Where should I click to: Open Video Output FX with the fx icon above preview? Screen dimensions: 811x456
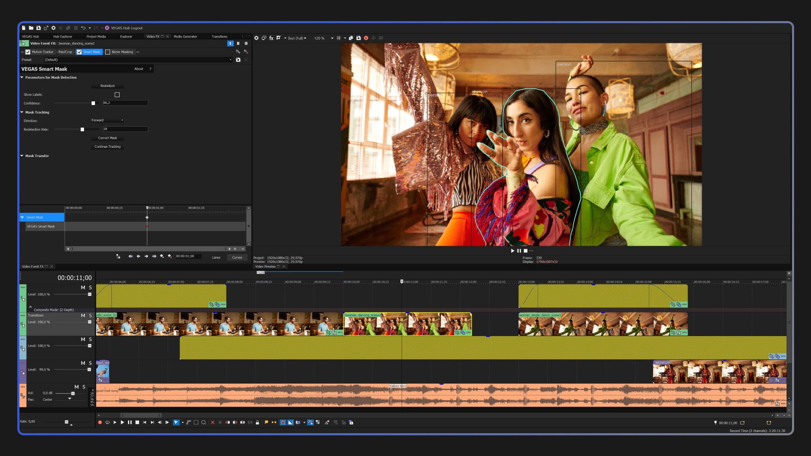[271, 38]
